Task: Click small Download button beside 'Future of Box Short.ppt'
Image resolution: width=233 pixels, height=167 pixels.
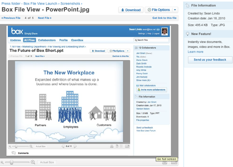Action: (98, 51)
